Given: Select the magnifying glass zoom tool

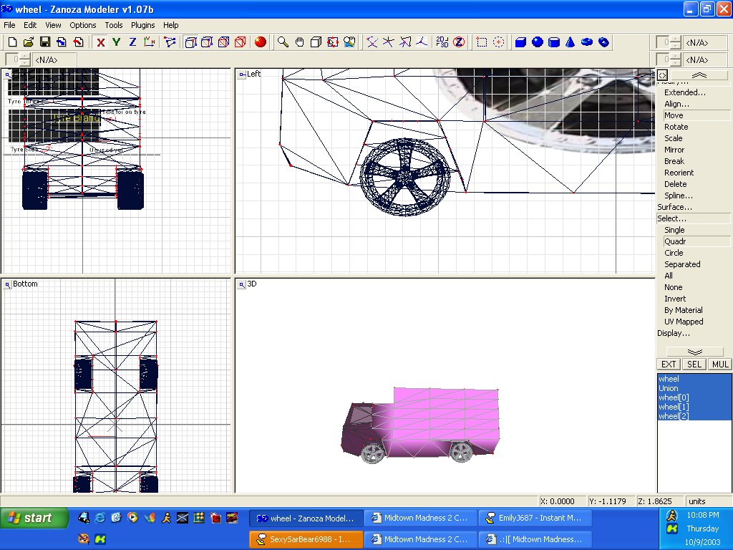Looking at the screenshot, I should point(283,42).
